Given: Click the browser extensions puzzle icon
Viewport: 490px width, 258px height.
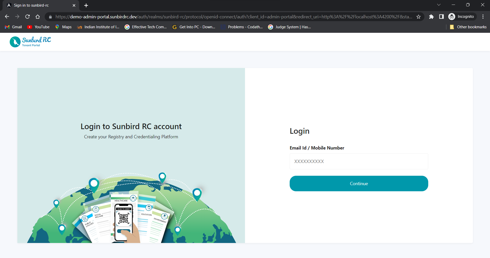Looking at the screenshot, I should [x=432, y=17].
